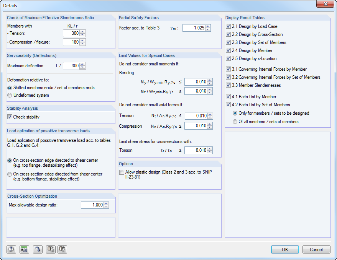The image size is (337, 260).
Task: Click the Tension KL/r value field
Action: [x=71, y=34]
